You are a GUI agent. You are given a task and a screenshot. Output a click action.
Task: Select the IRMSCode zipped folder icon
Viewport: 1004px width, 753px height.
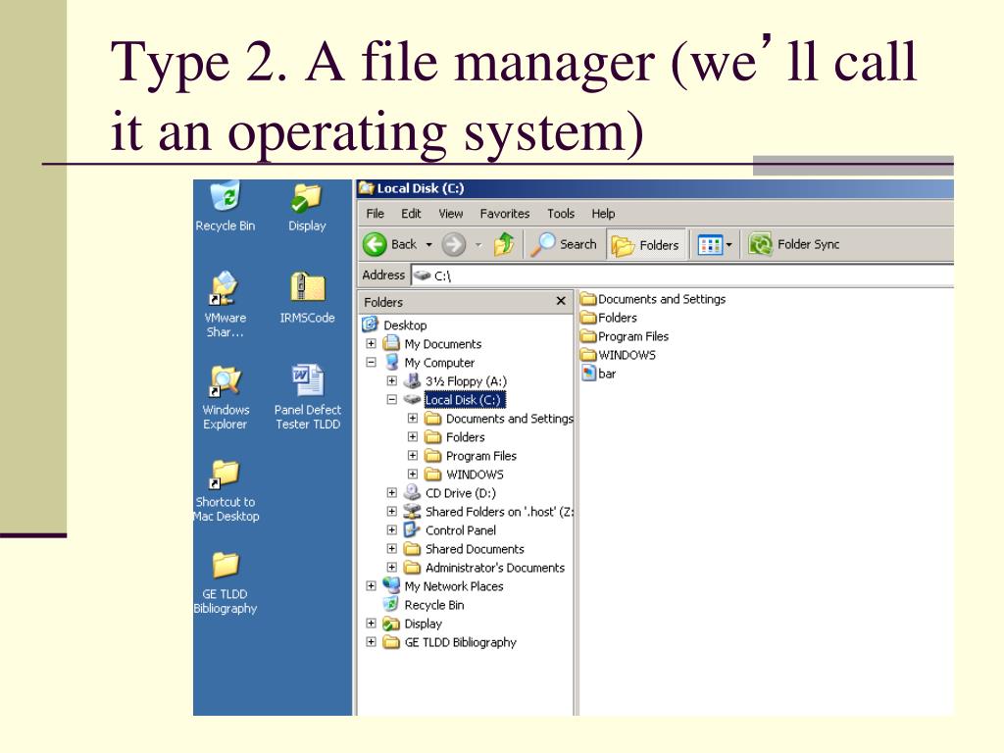307,288
